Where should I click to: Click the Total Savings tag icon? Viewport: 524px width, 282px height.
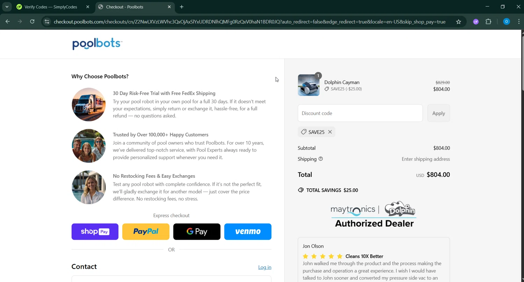click(301, 190)
